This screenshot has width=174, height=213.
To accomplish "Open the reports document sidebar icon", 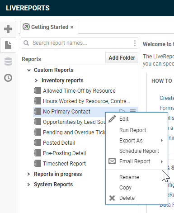I will click(8, 45).
